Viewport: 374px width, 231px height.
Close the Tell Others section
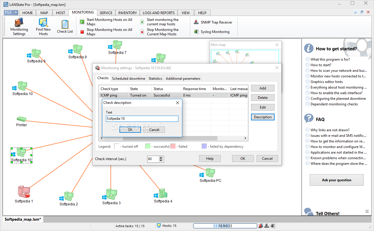(367, 211)
